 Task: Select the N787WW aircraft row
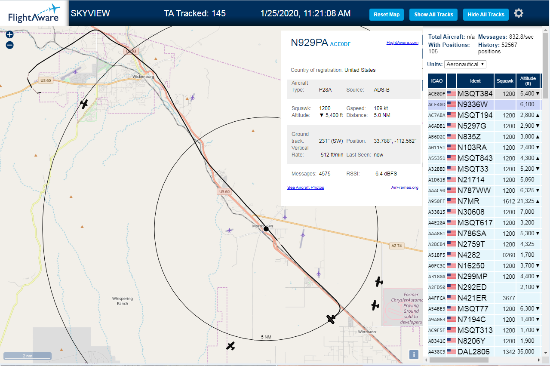[x=484, y=190]
